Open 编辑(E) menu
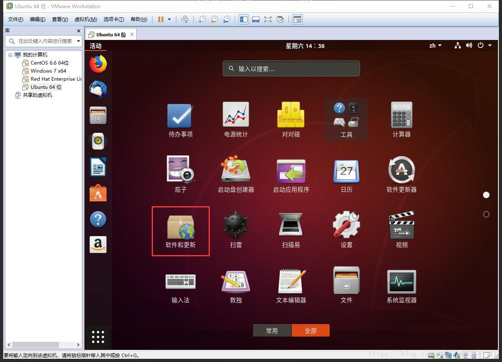This screenshot has height=362, width=502. point(38,19)
